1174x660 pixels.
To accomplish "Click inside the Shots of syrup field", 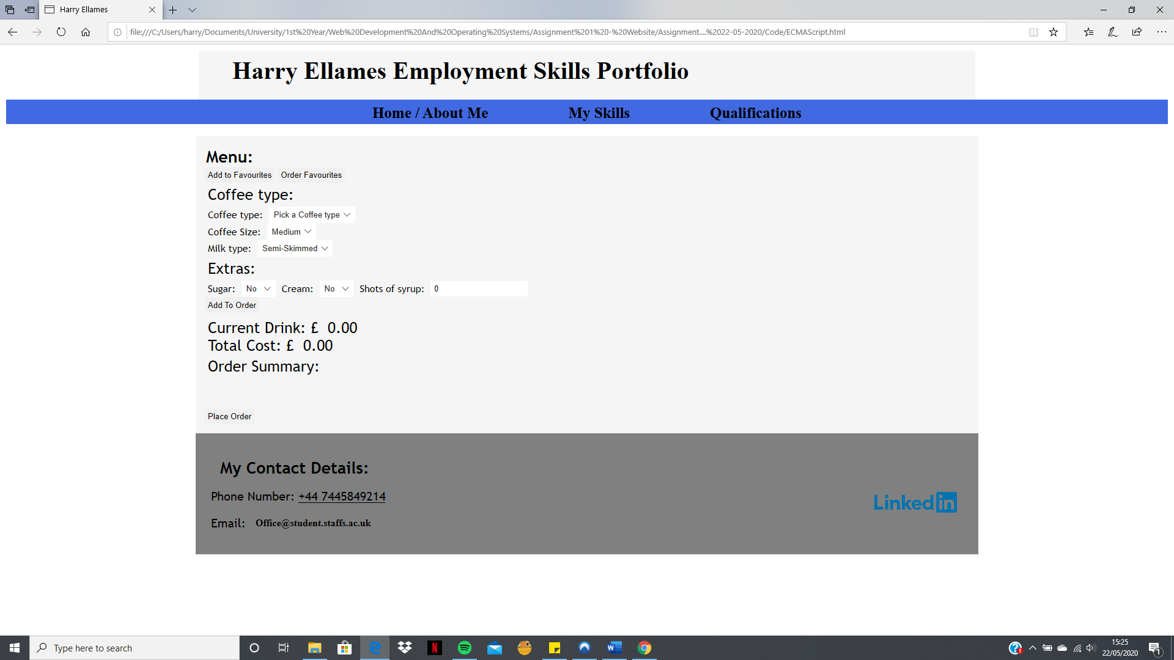I will (479, 288).
